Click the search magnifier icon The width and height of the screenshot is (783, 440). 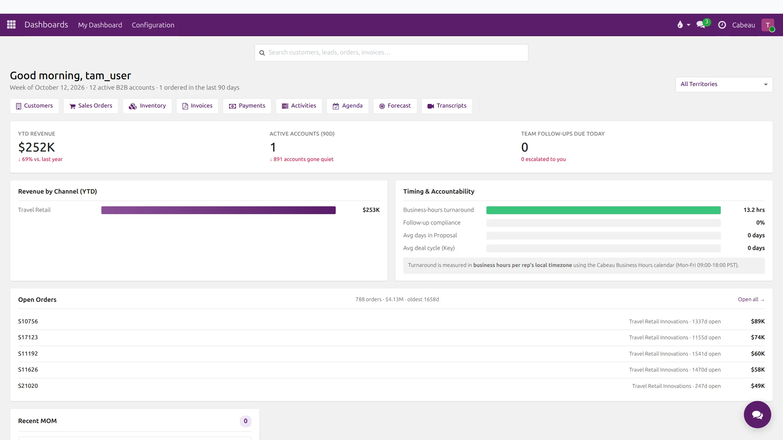pos(262,53)
